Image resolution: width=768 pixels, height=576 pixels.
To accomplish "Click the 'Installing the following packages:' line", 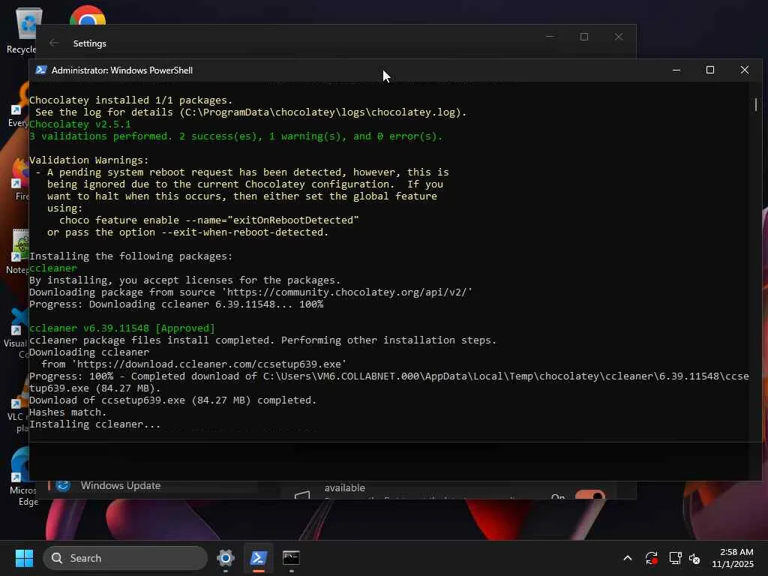I will [130, 256].
